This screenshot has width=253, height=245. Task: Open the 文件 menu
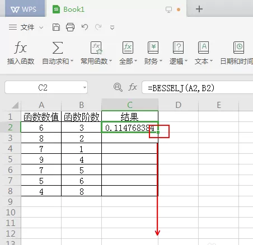(27, 27)
